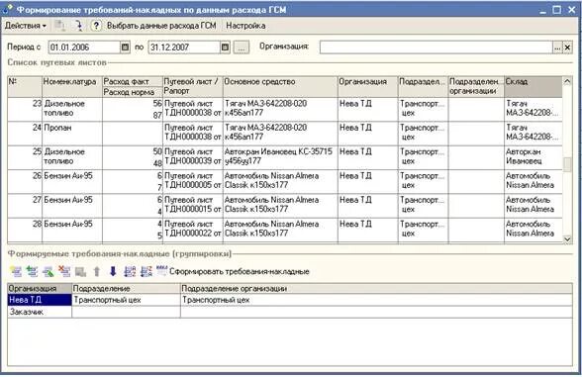Click the Номенклатура column header
This screenshot has height=377, width=582.
pos(72,87)
